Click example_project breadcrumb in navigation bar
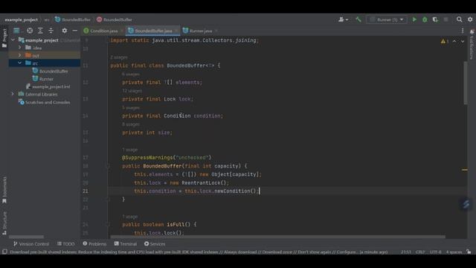The image size is (476, 268). click(22, 19)
